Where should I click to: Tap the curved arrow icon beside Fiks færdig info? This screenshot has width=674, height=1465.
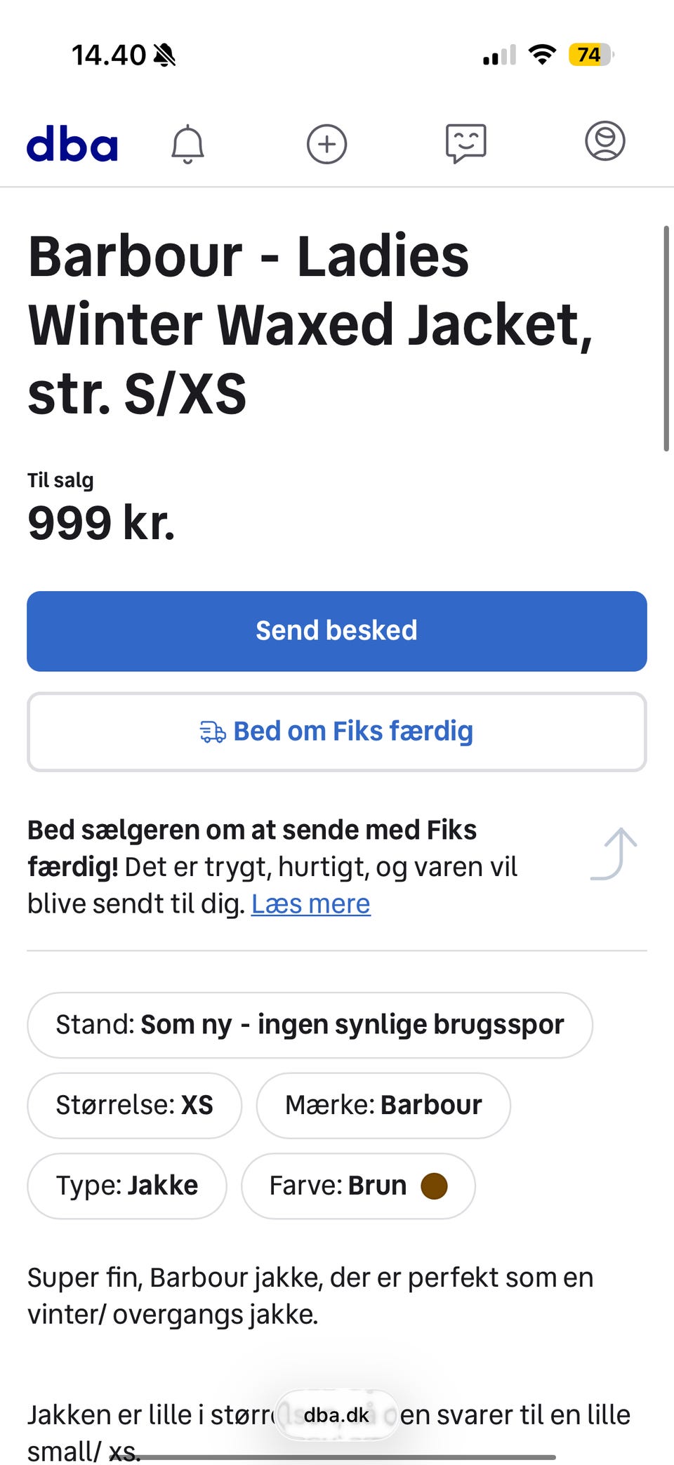point(614,854)
